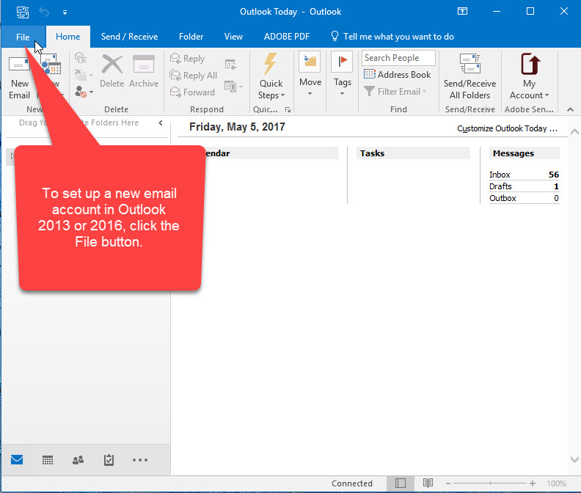Image resolution: width=581 pixels, height=493 pixels.
Task: Open Drafts from the Messages list
Action: [524, 186]
